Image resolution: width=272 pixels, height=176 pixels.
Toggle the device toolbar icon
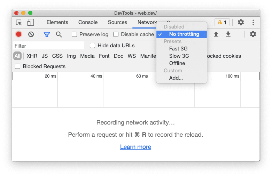point(30,22)
